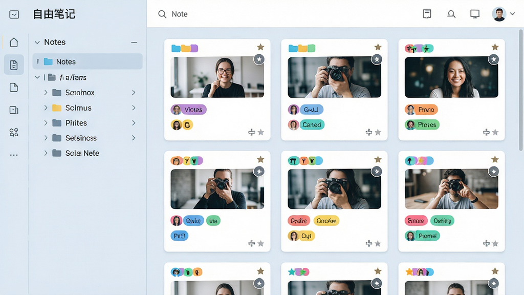Expand the Pirites folder tree arrow
Image resolution: width=524 pixels, height=295 pixels.
click(x=46, y=123)
